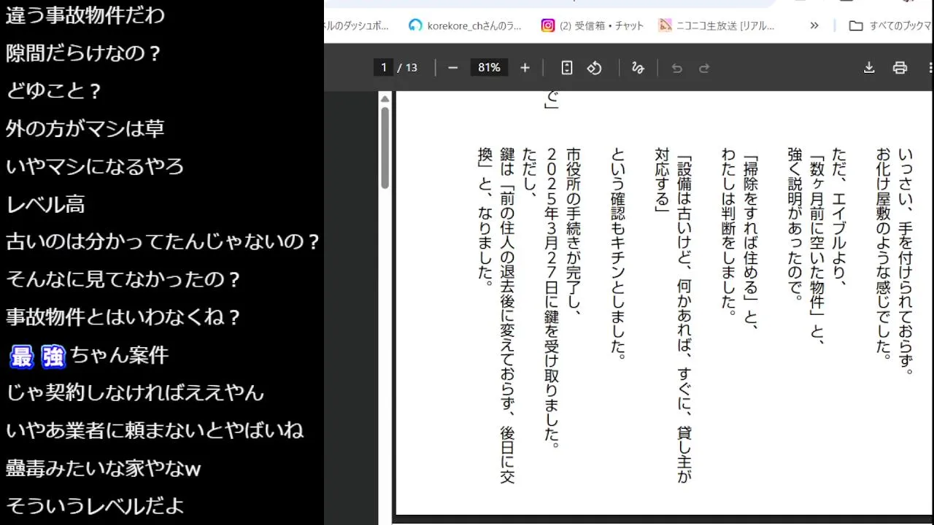Click comment そんなに見てなかったの？
Image resolution: width=934 pixels, height=525 pixels.
click(x=123, y=280)
